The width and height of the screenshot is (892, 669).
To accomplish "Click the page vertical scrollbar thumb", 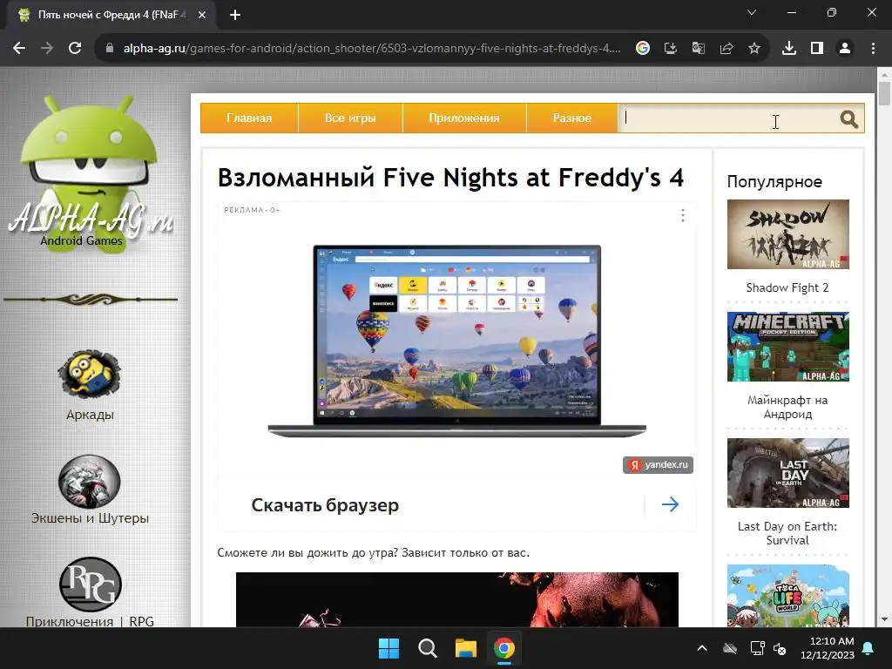I will 884,94.
